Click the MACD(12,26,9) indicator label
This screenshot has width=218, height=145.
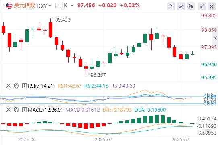pyautogui.click(x=45, y=110)
